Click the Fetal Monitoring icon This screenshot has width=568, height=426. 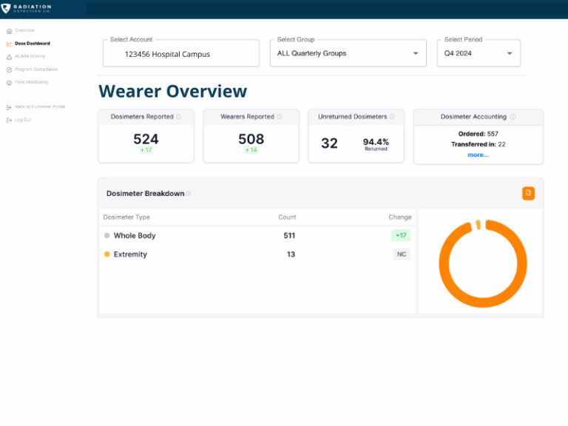coord(9,82)
